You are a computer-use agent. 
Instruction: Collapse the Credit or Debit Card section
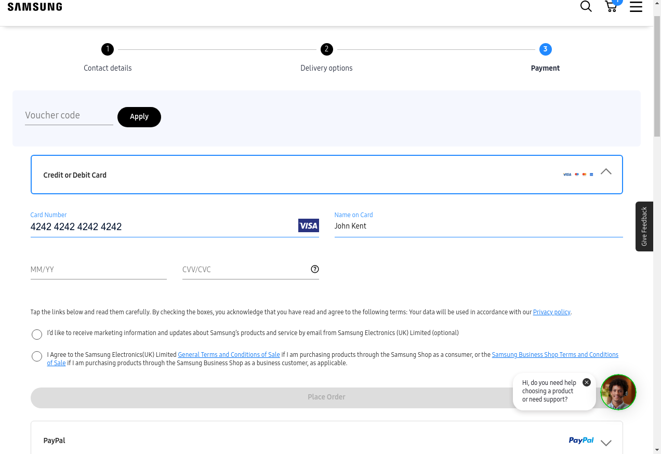click(x=606, y=172)
